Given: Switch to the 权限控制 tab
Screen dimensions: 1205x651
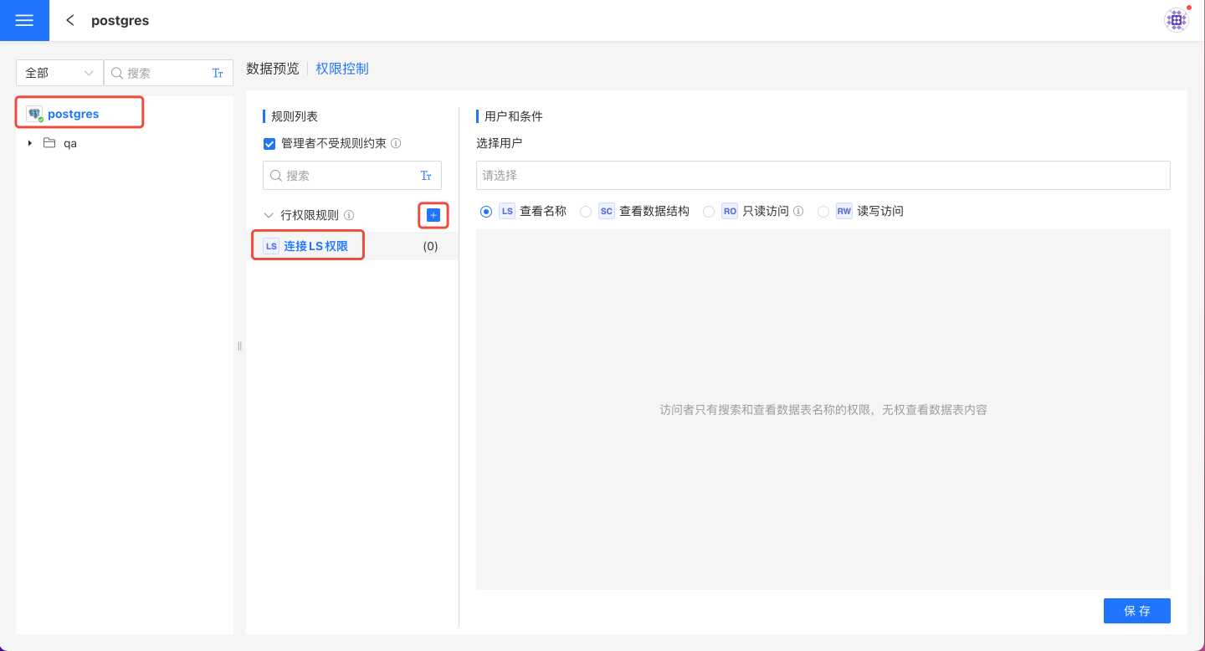Looking at the screenshot, I should pos(342,69).
